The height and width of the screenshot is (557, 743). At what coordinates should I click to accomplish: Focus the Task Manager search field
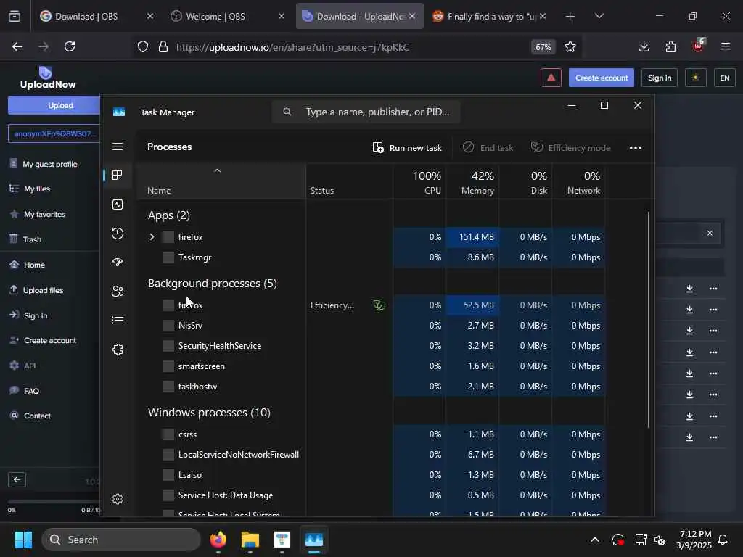(x=366, y=112)
